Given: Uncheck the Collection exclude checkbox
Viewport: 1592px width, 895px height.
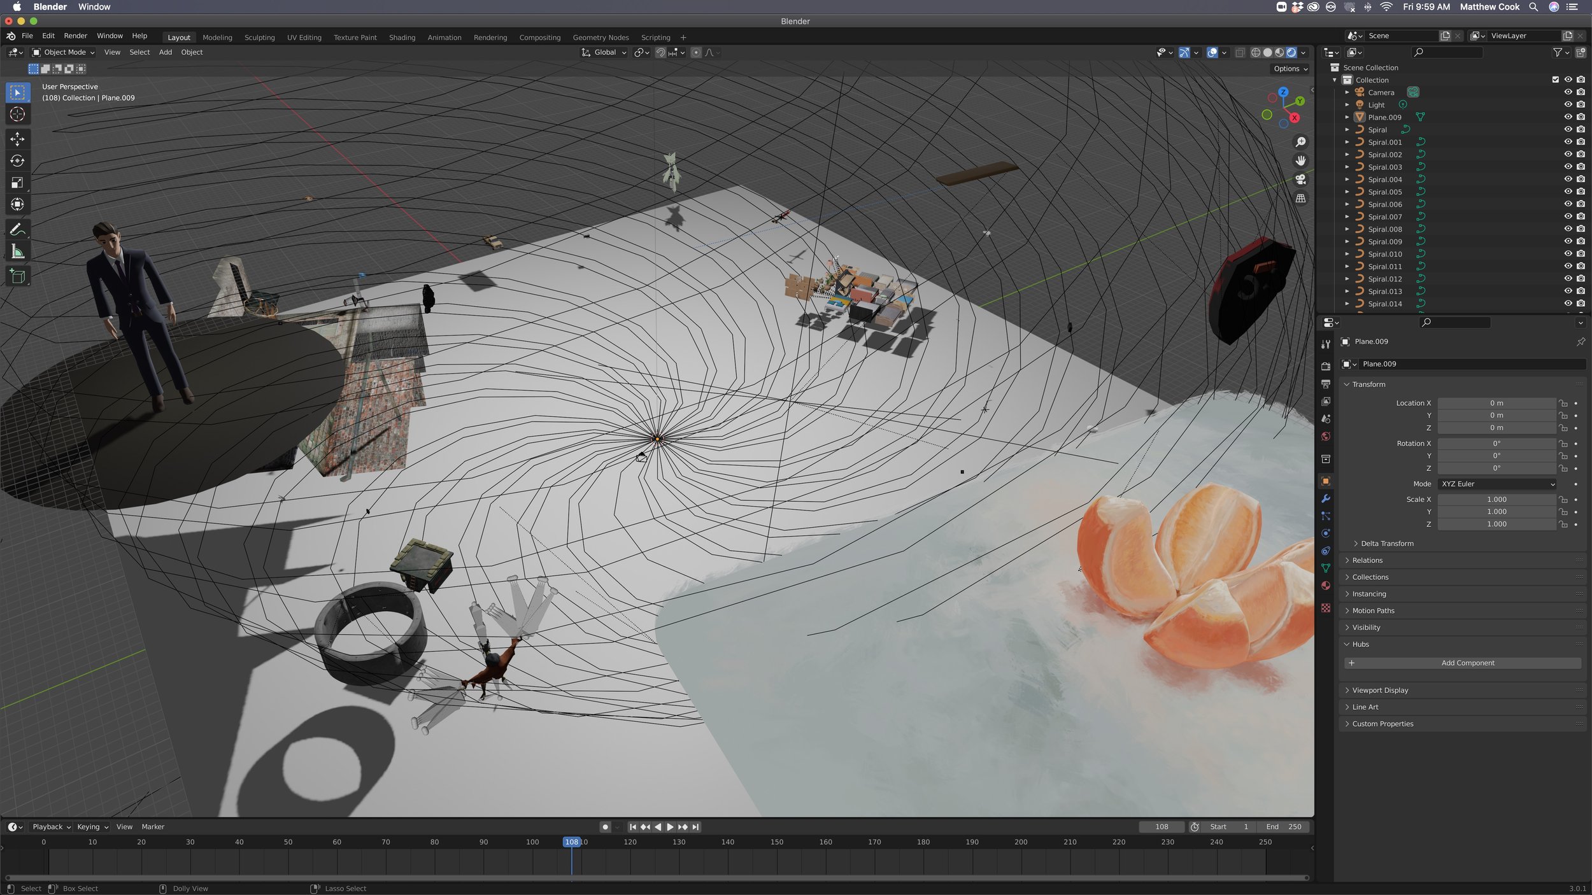Looking at the screenshot, I should [1555, 80].
